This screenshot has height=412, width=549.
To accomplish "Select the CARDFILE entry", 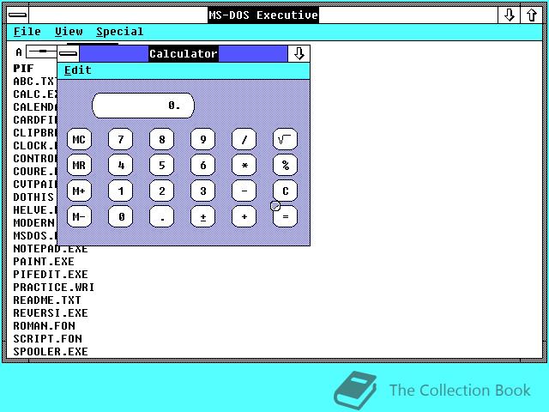I will tap(34, 120).
